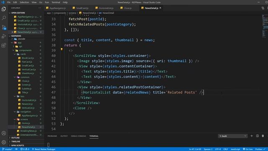
Task: Expand the Timeline section
Action: pos(15,141)
